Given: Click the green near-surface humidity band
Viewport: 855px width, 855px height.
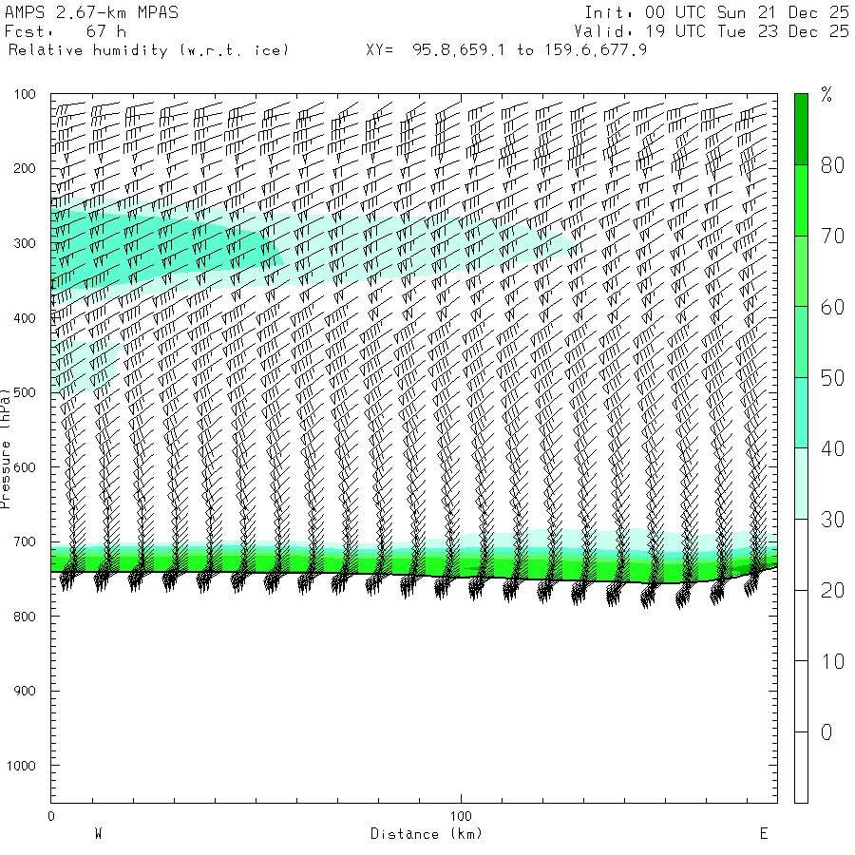Looking at the screenshot, I should (414, 564).
